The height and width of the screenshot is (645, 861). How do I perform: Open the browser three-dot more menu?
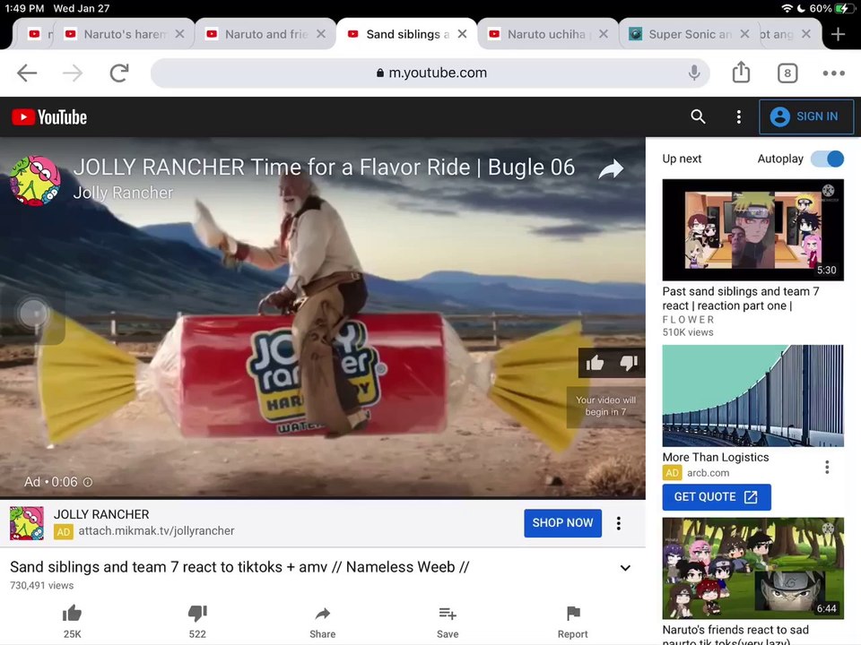coord(833,73)
